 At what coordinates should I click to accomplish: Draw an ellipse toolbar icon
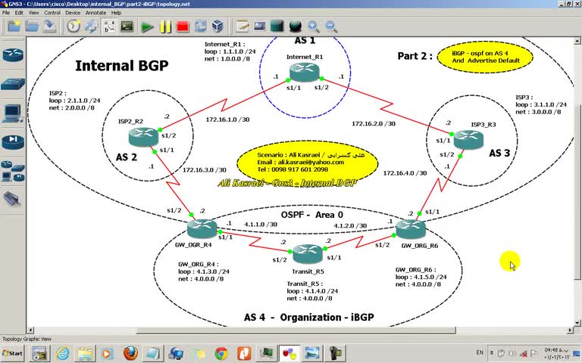(295, 26)
